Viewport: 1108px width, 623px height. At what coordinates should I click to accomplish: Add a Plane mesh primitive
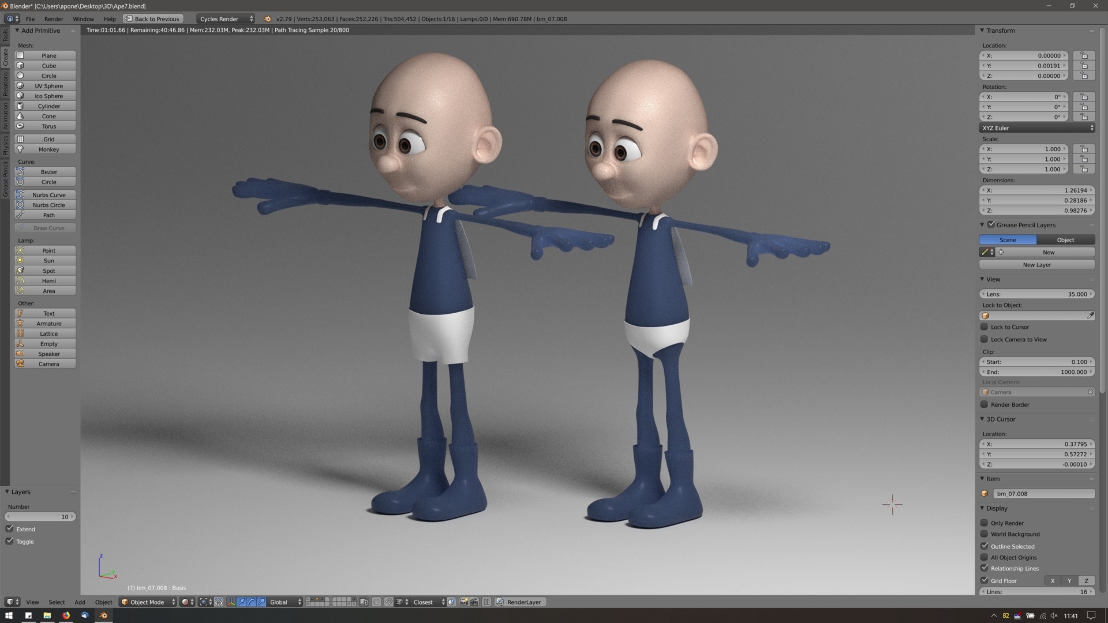coord(45,55)
